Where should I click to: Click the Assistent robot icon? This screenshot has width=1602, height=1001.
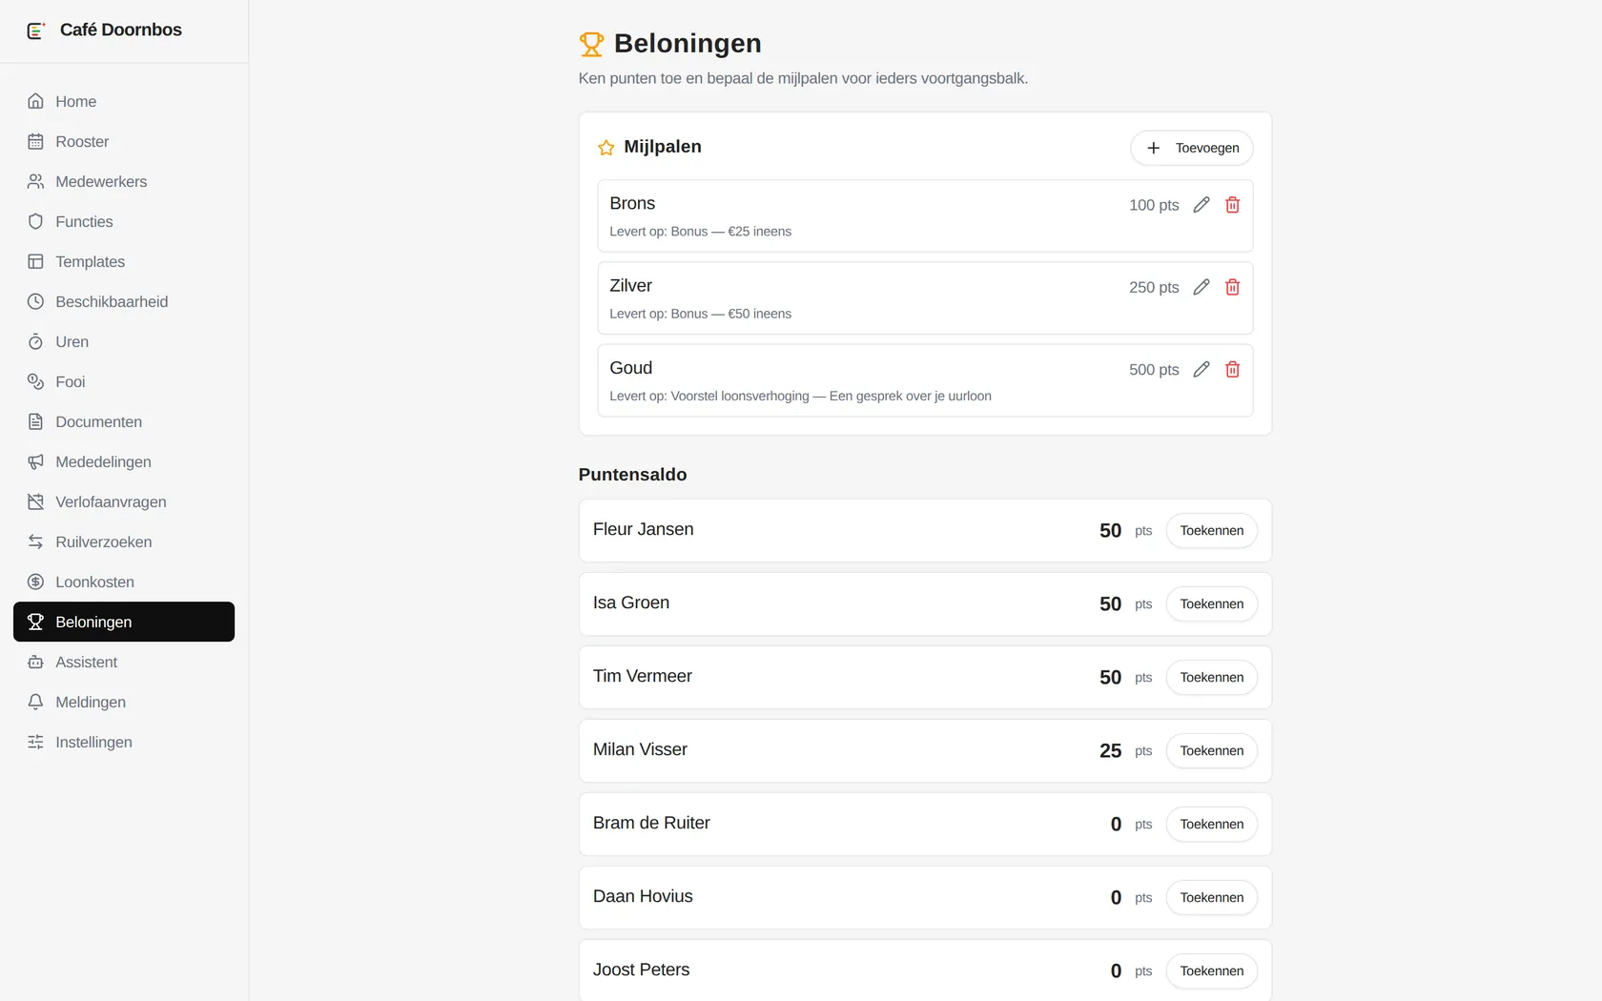click(x=35, y=662)
